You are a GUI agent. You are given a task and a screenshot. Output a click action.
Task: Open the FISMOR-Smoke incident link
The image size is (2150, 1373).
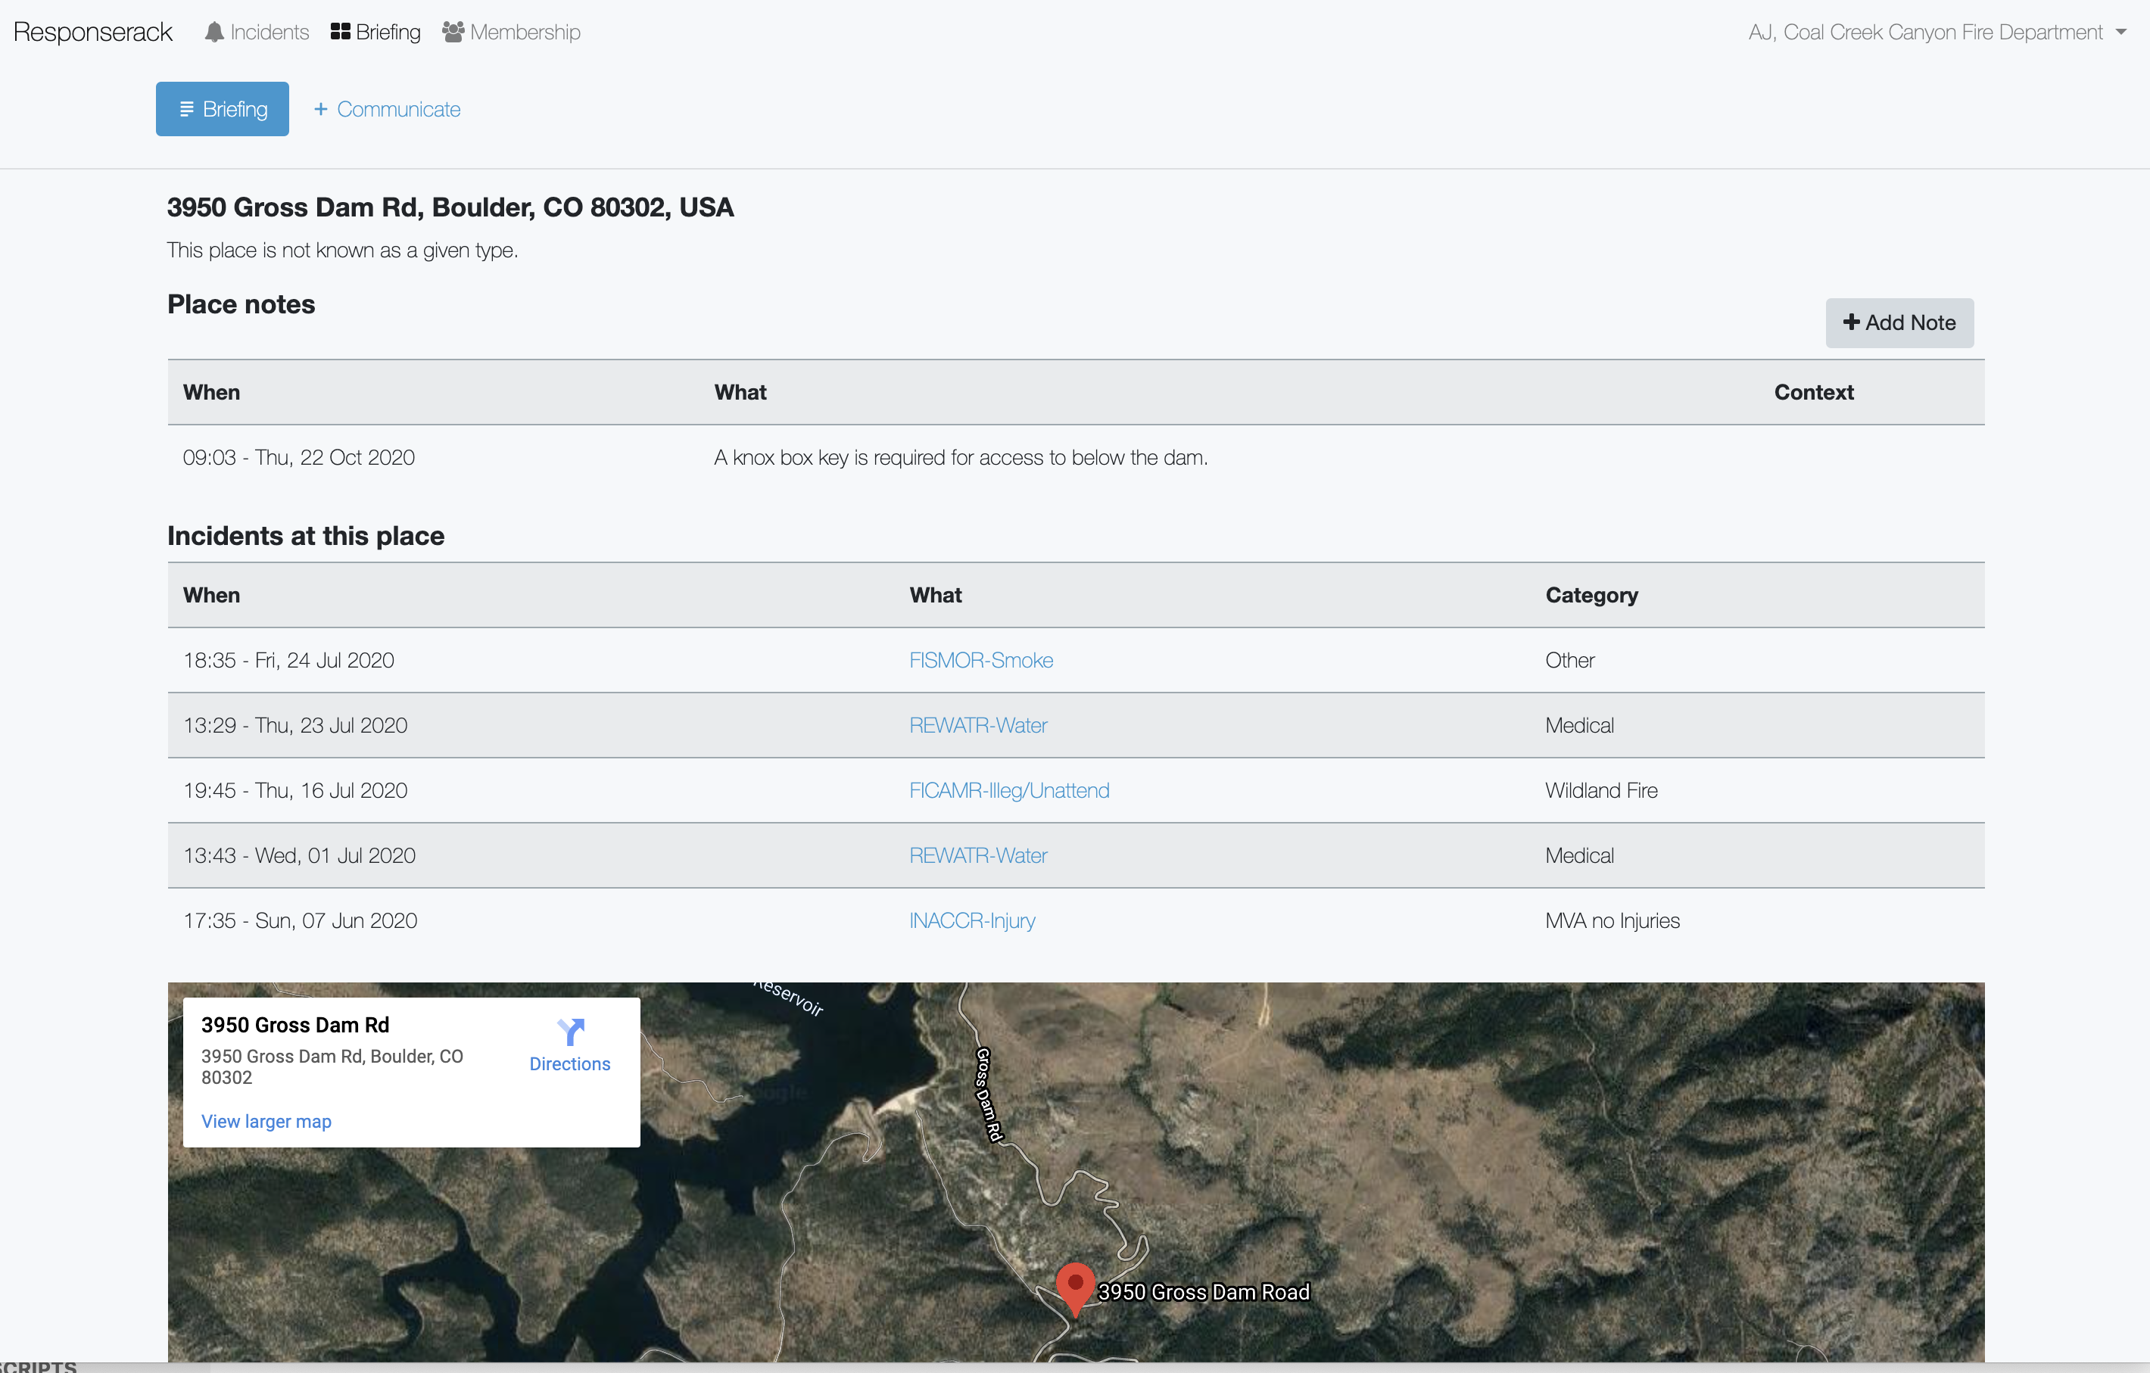pos(980,660)
